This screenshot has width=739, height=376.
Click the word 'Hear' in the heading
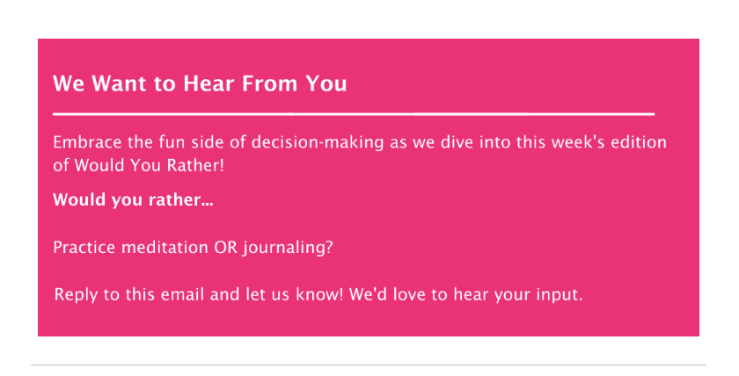209,83
